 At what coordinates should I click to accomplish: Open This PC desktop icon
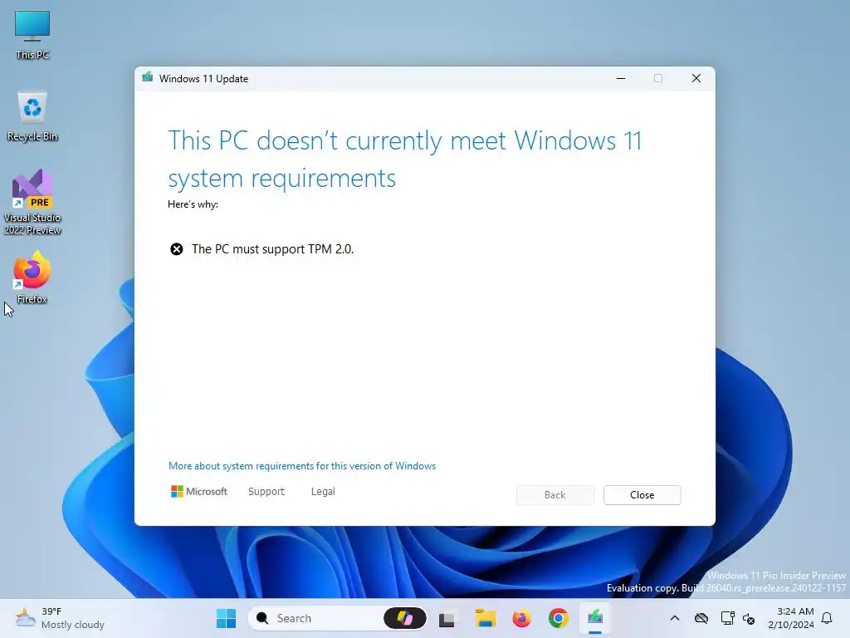coord(32,35)
